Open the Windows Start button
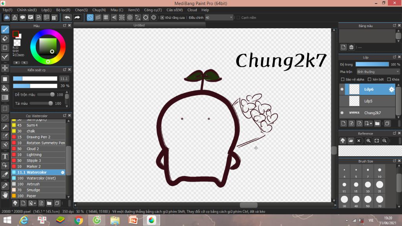 pos(7,220)
